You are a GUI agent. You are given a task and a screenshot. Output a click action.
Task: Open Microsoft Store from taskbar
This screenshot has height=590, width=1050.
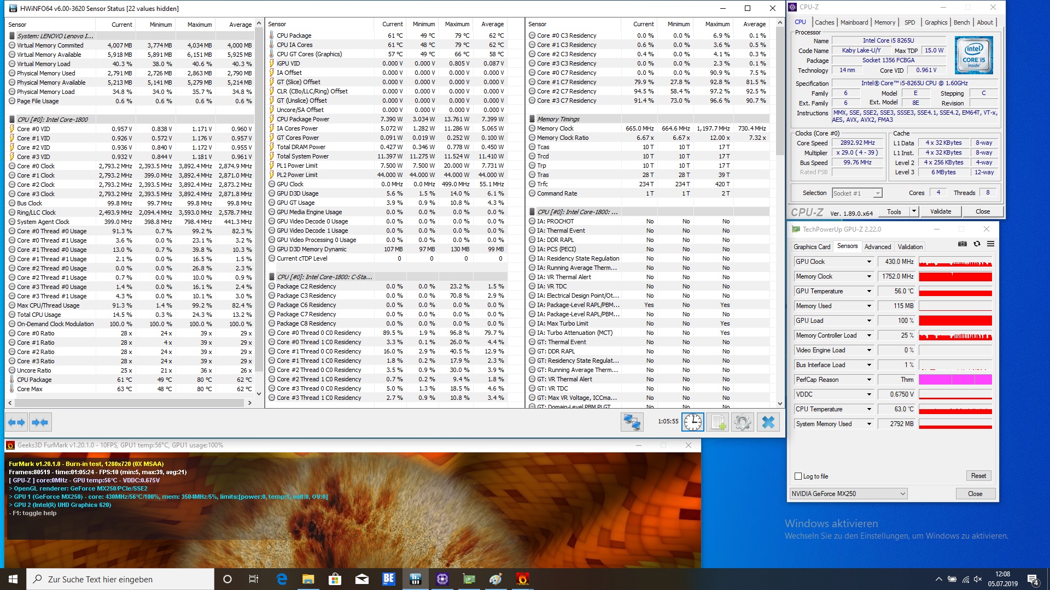[335, 579]
